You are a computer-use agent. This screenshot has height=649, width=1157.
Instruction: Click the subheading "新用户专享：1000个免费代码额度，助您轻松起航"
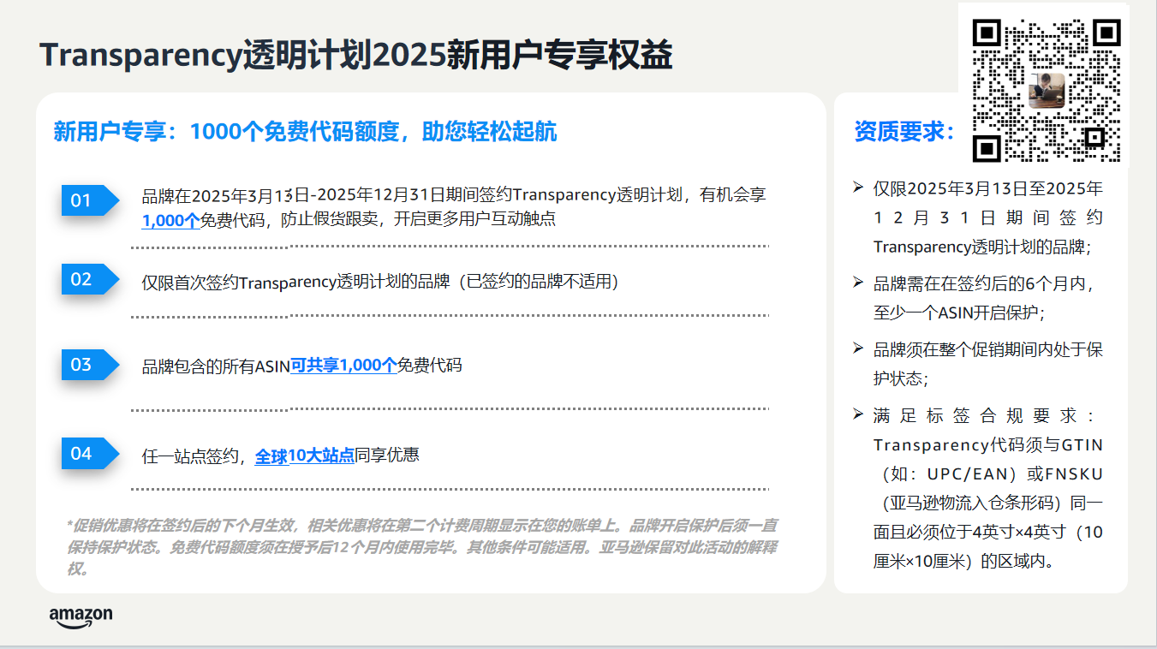pos(305,131)
